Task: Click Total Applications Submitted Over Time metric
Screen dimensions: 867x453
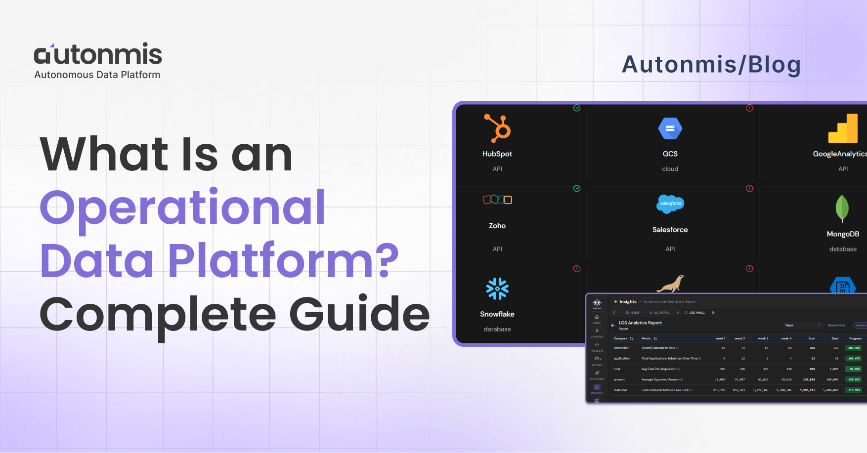Action: [669, 359]
